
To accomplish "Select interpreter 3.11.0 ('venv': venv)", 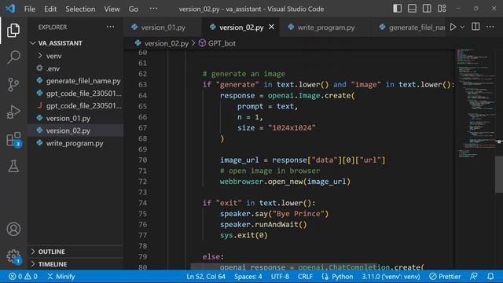I will click(x=391, y=276).
